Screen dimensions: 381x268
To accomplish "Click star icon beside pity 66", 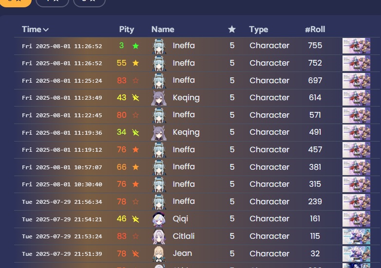I will point(135,167).
